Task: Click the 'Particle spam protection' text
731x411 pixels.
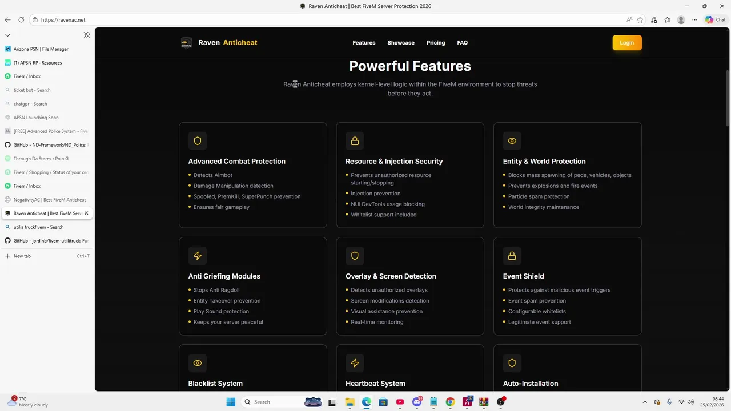Action: (539, 196)
